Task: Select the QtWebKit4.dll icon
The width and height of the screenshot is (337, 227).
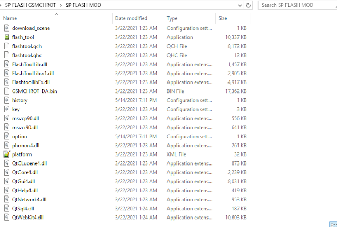Action: pyautogui.click(x=7, y=218)
